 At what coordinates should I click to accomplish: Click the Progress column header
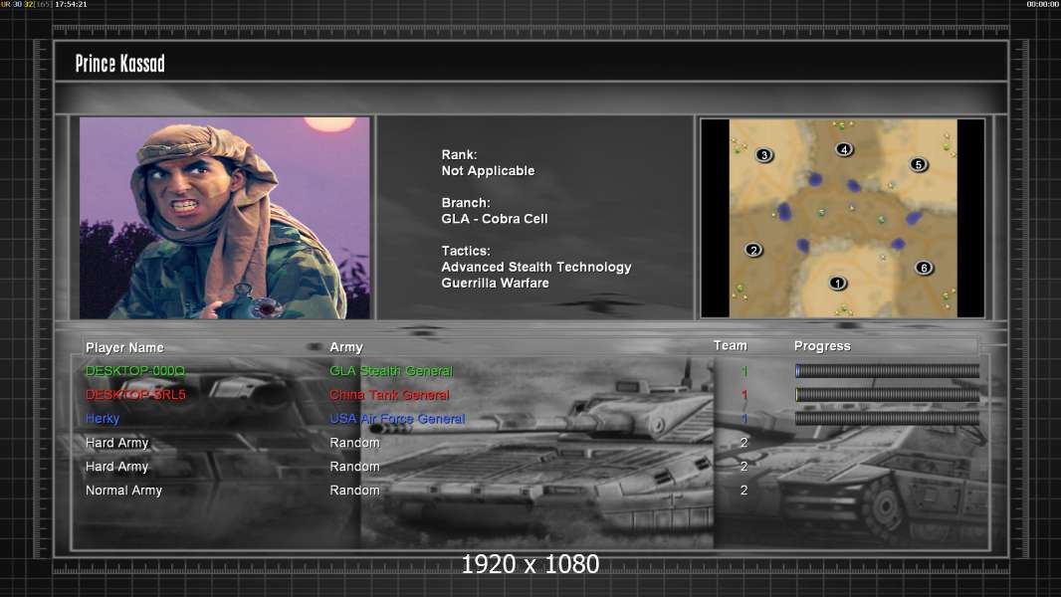click(822, 346)
